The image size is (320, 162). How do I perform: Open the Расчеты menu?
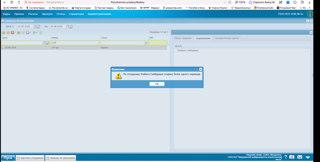(33, 14)
